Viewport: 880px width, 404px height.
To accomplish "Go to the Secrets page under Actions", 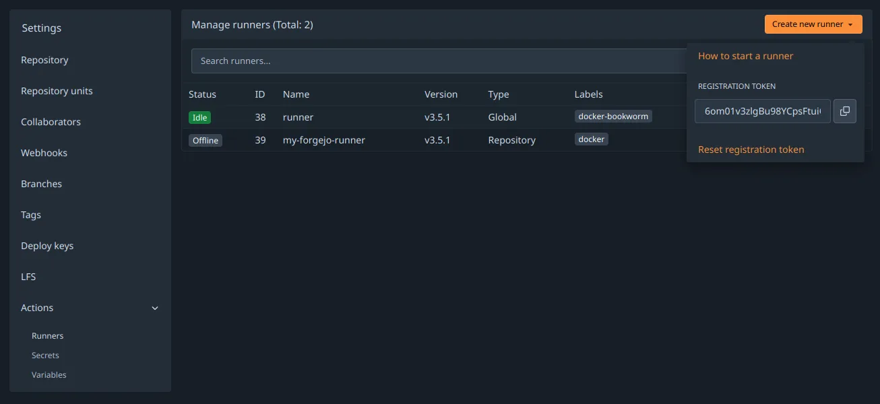I will click(45, 355).
